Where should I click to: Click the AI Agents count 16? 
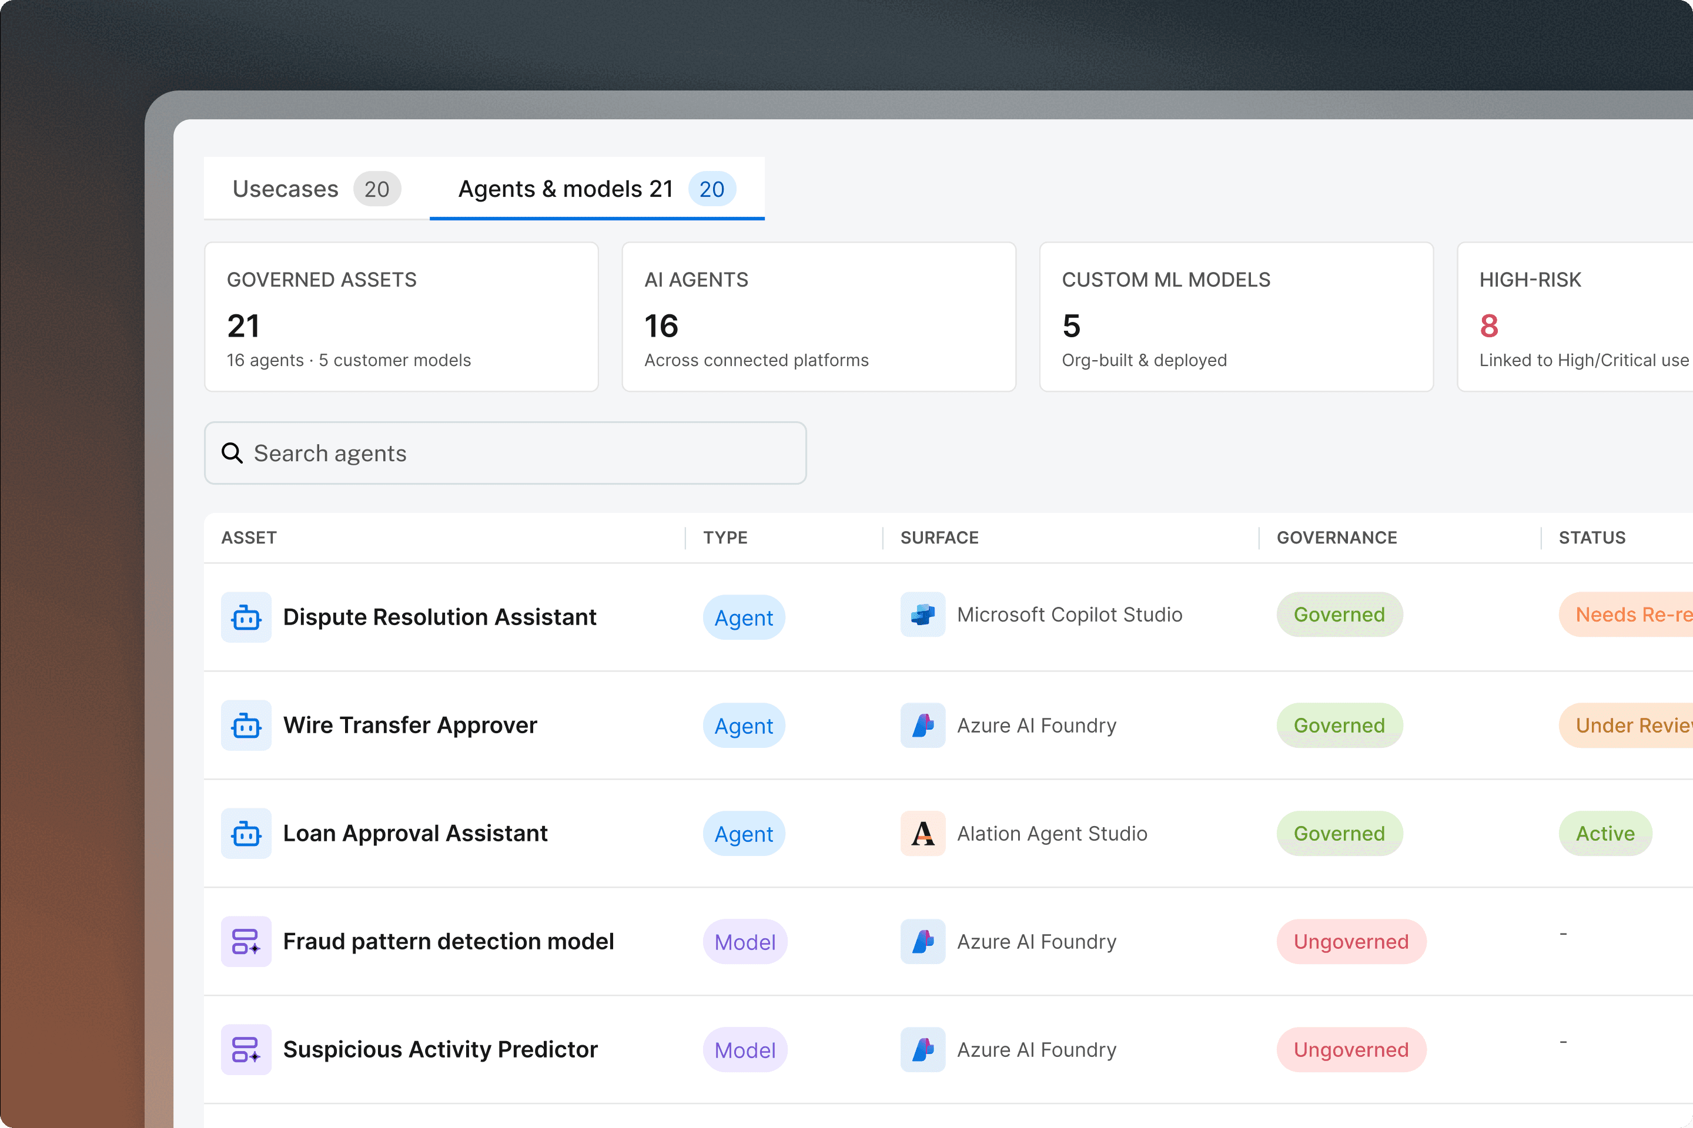tap(661, 326)
